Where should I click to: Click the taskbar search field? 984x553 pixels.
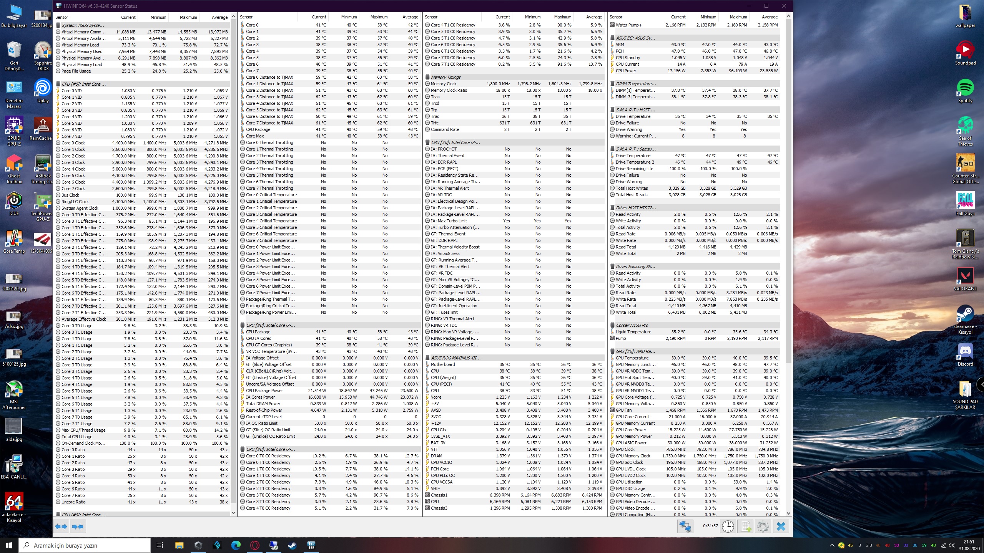[x=85, y=545]
